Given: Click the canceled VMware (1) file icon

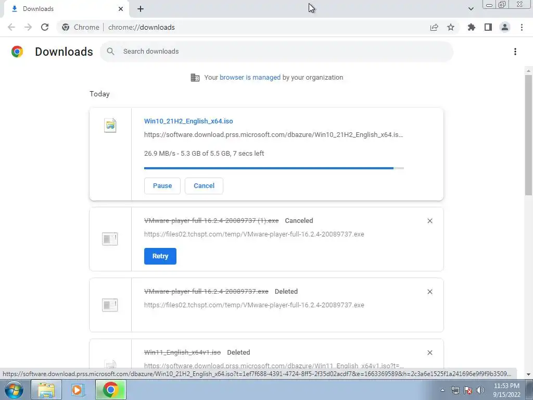Looking at the screenshot, I should pyautogui.click(x=110, y=239).
